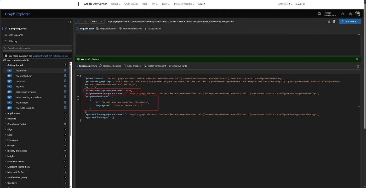366x188 pixels.
Task: Click the share query icon beside the URL
Action: pos(334,21)
